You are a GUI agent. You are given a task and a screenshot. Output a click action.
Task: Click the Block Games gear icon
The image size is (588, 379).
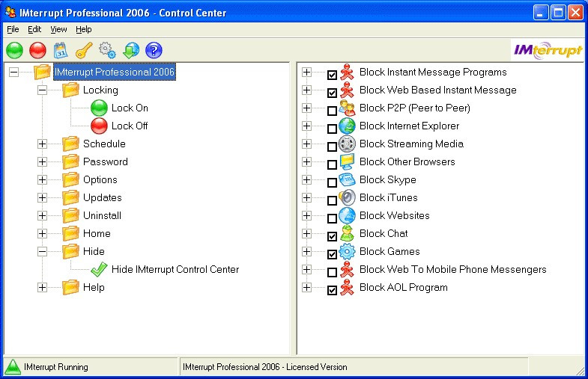point(347,251)
